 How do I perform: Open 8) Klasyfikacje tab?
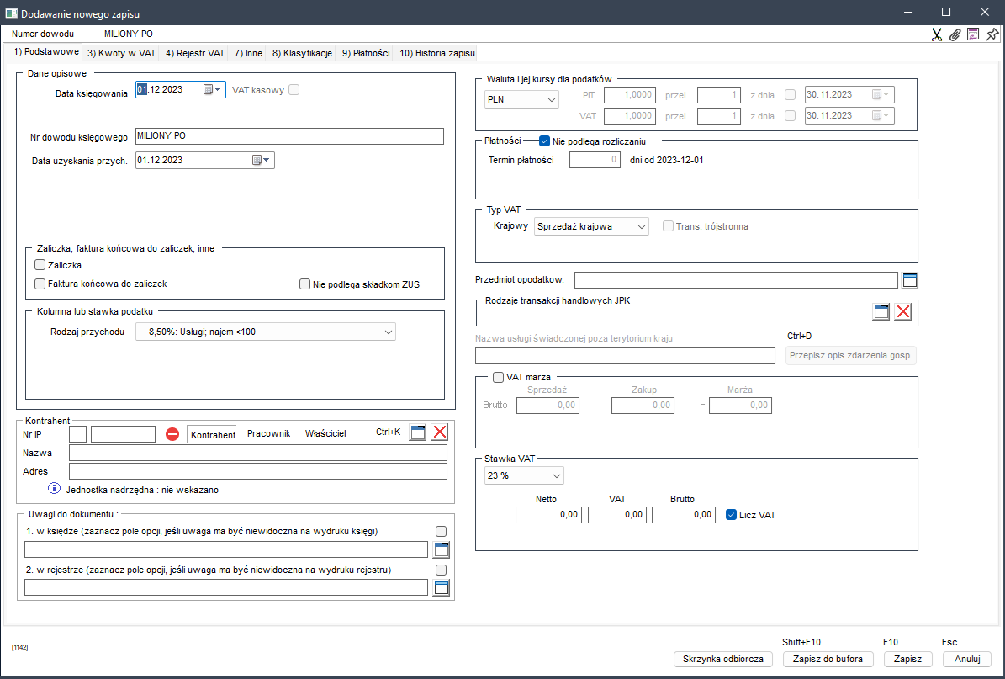tap(302, 53)
